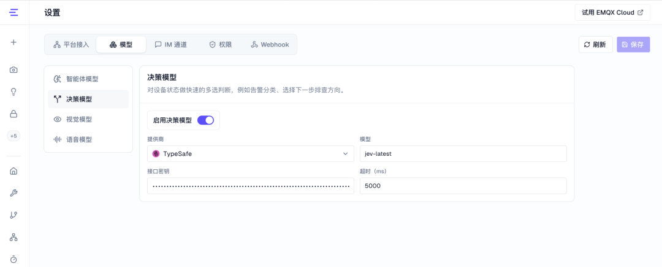Open the wrench tools icon in the sidebar
Image resolution: width=662 pixels, height=267 pixels.
coord(13,193)
